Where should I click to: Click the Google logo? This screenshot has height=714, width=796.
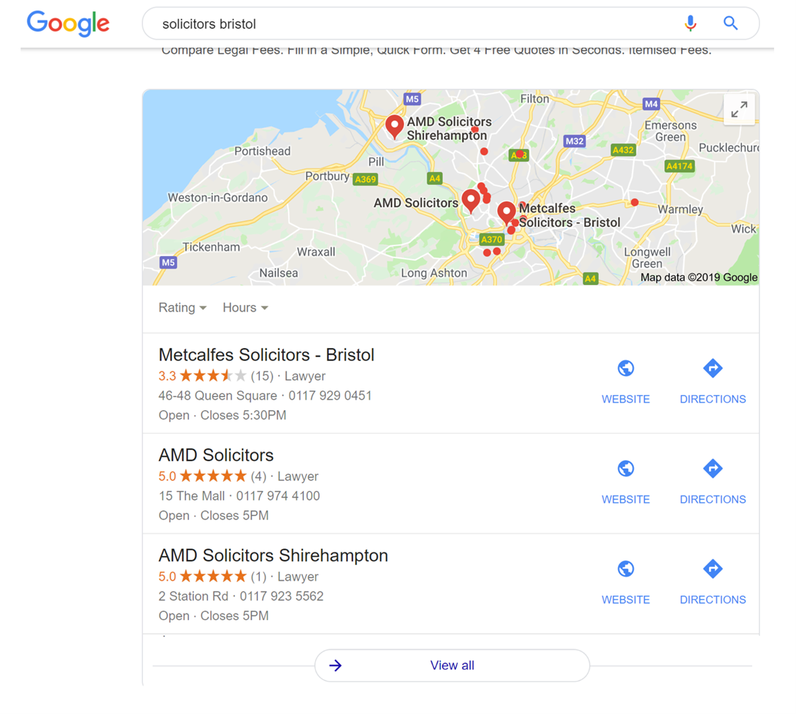pos(68,24)
